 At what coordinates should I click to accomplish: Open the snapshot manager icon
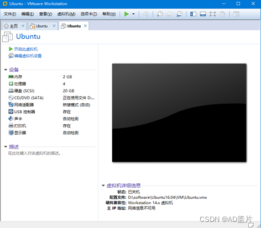coord(179,14)
